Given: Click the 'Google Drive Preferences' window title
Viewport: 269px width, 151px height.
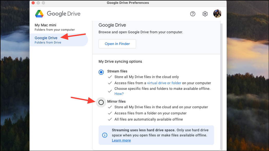Looking at the screenshot, I should [x=128, y=3].
